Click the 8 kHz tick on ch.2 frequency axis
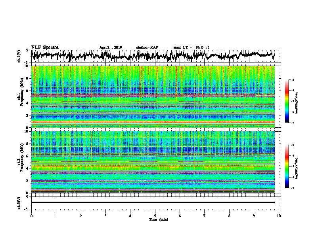The width and height of the screenshot is (314, 242). 28,144
